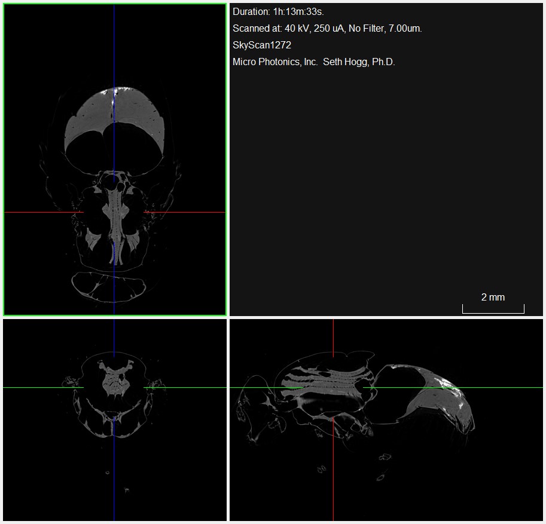Viewport: 546px width, 524px height.
Task: Click the bright white spot atop the coronal skull
Action: point(114,91)
